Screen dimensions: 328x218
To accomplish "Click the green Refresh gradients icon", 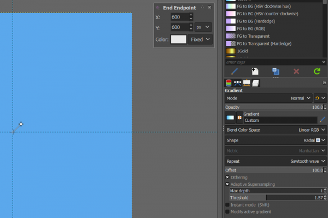I will tap(317, 72).
